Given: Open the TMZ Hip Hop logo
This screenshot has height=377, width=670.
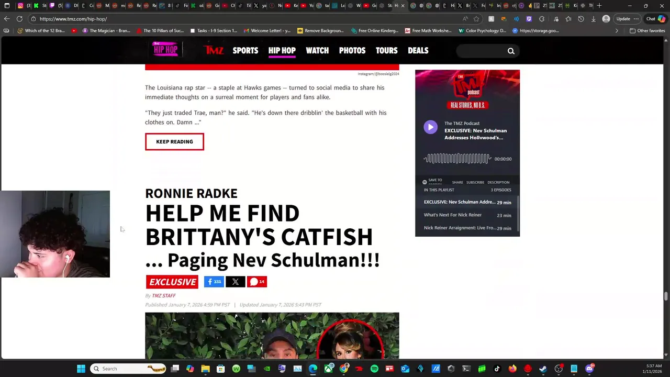Looking at the screenshot, I should tap(165, 50).
